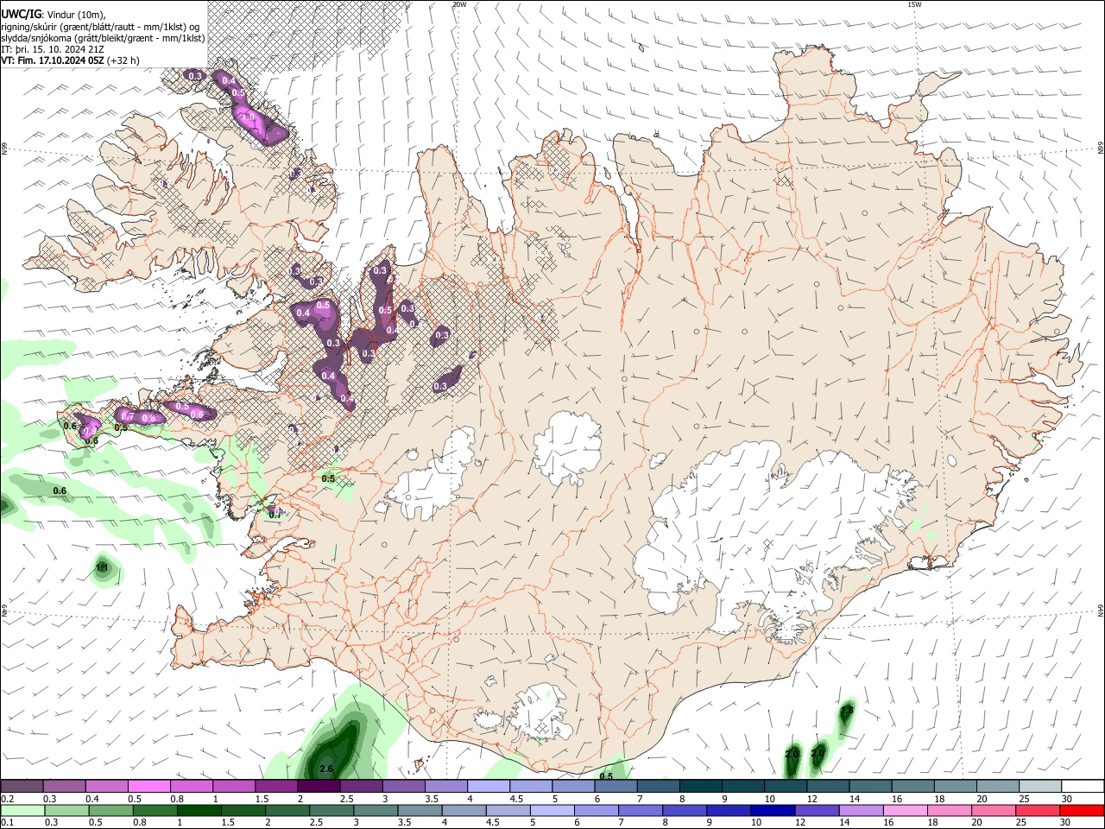Select the 25 red-pink swatch in lower legend
Screen dimensions: 1105x829
coord(1037,810)
